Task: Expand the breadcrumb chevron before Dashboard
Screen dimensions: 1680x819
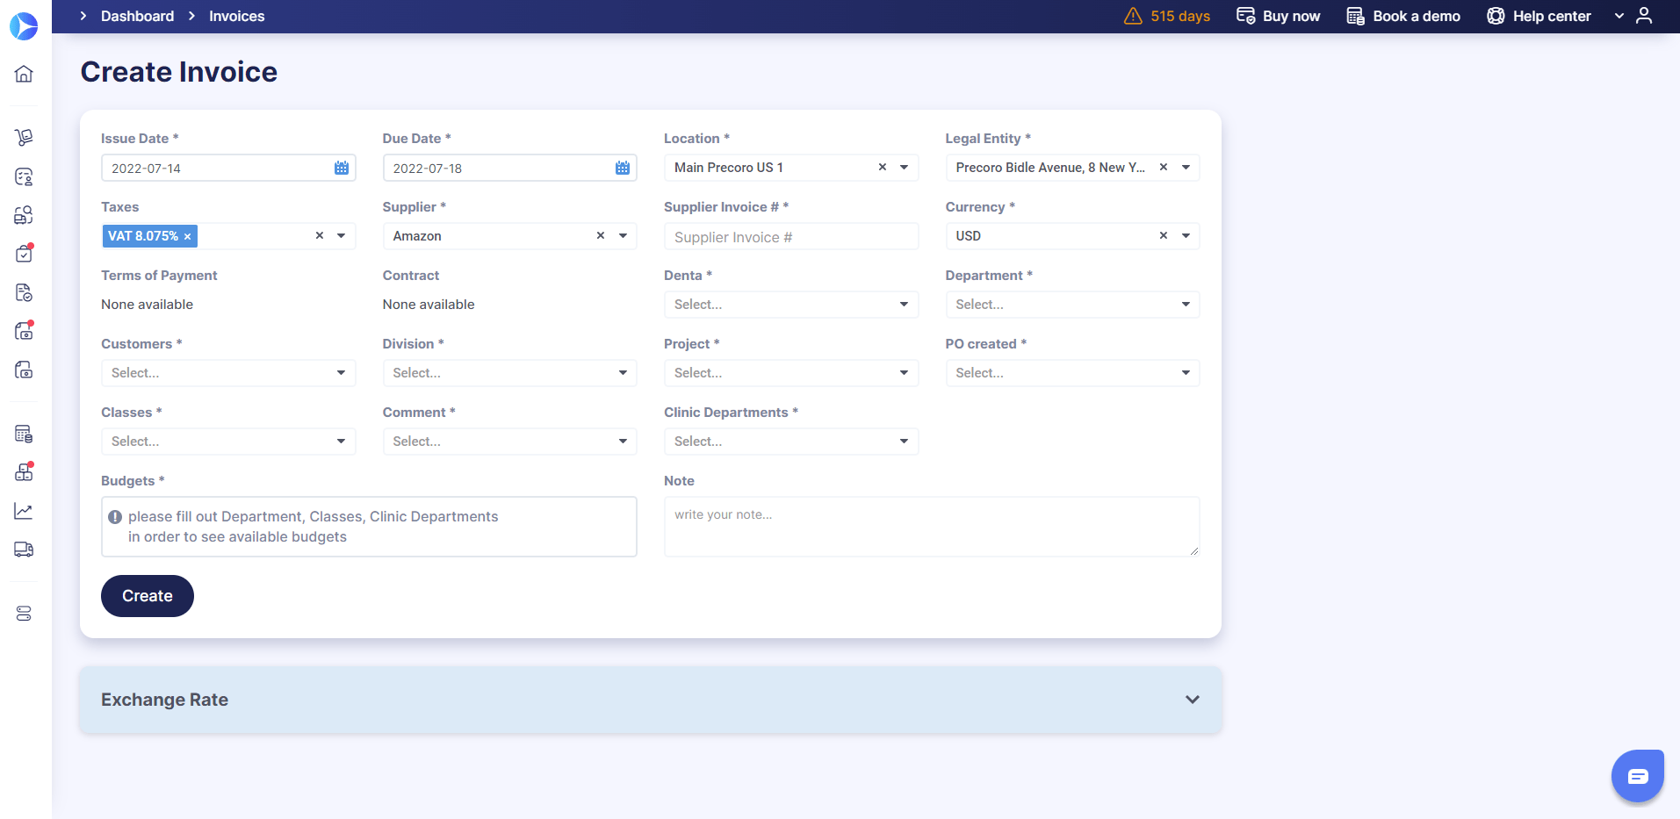Action: click(83, 16)
